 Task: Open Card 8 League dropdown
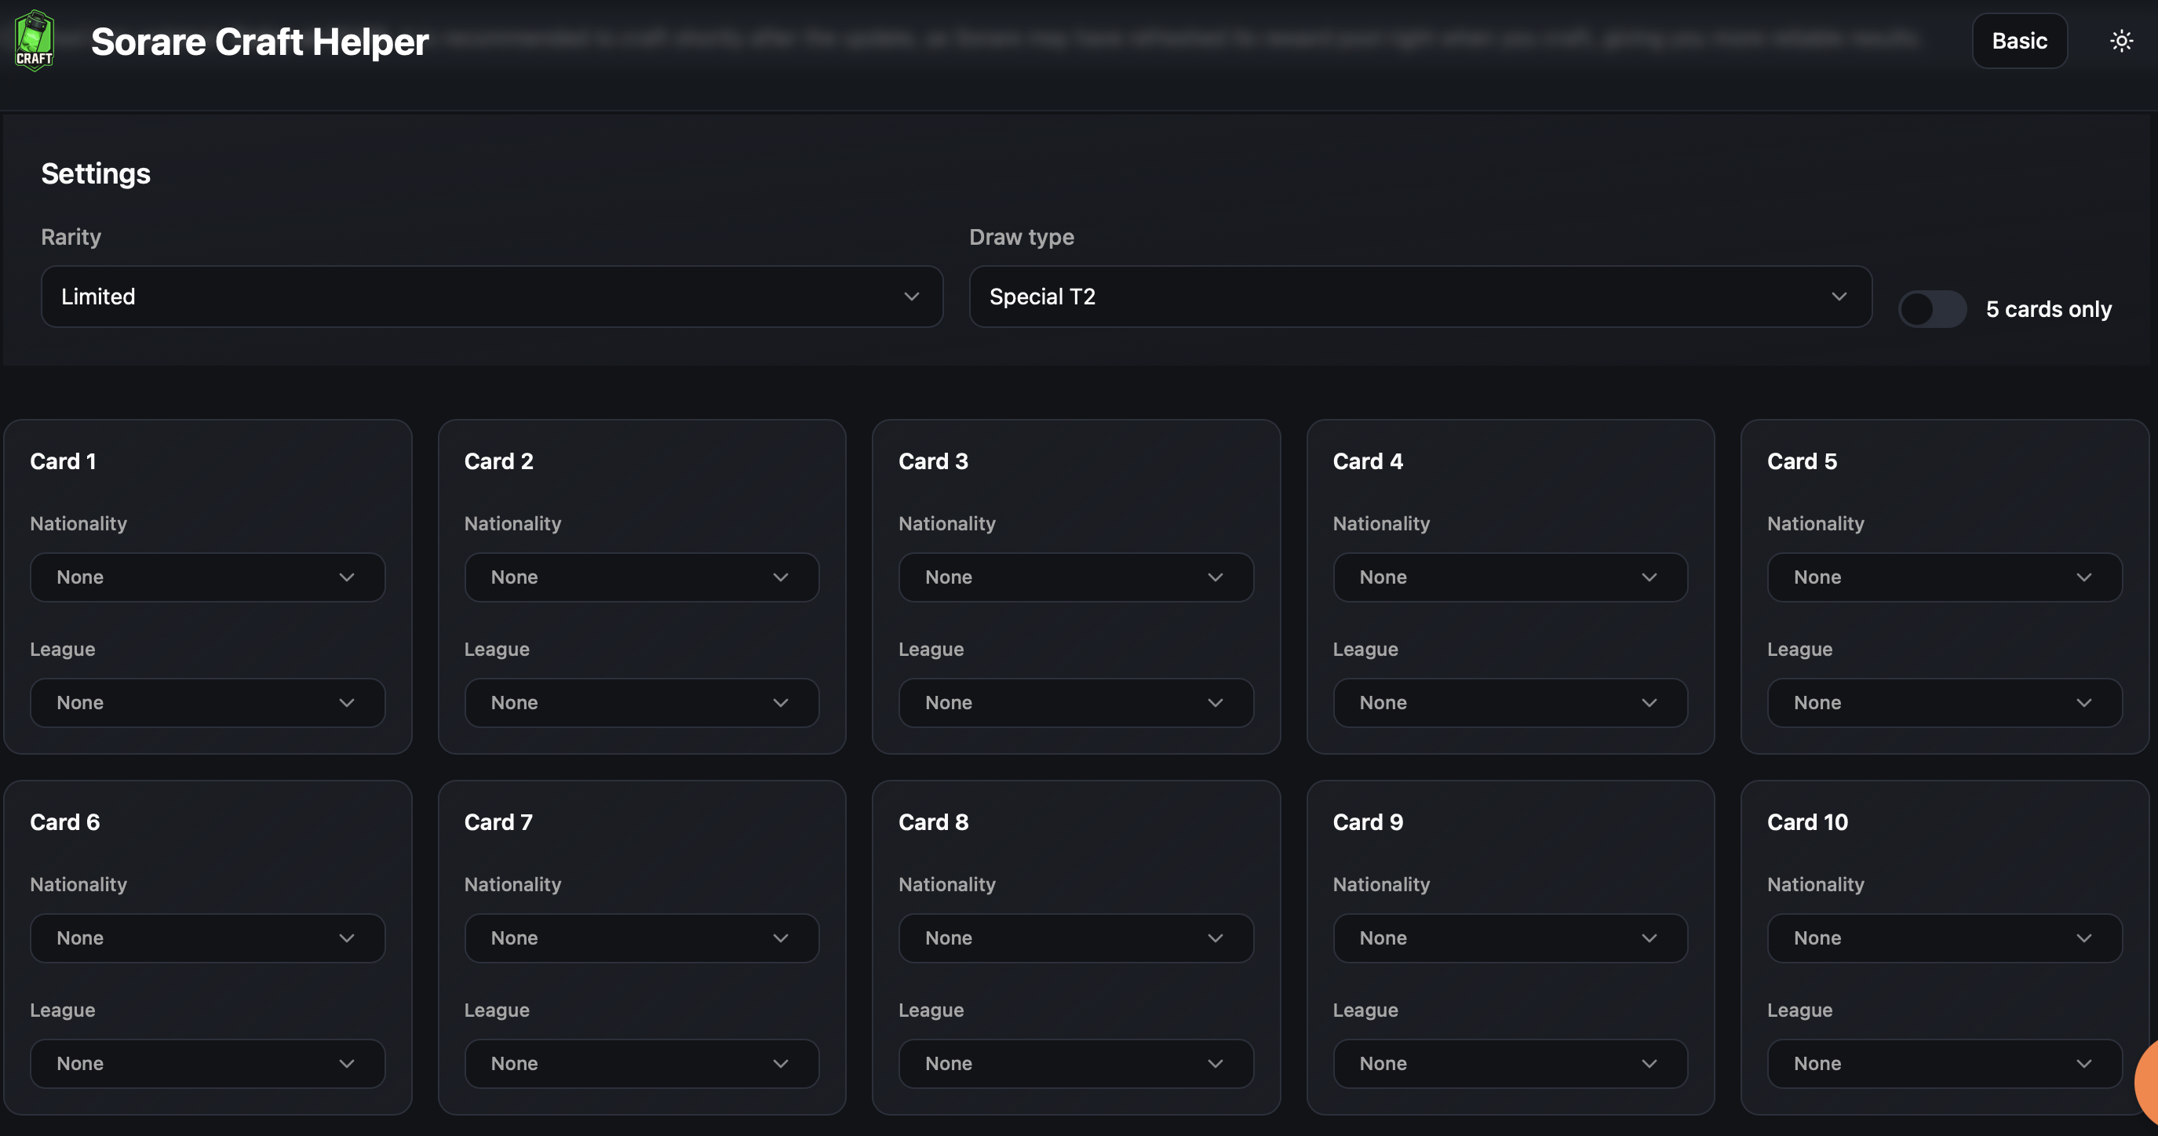1076,1064
